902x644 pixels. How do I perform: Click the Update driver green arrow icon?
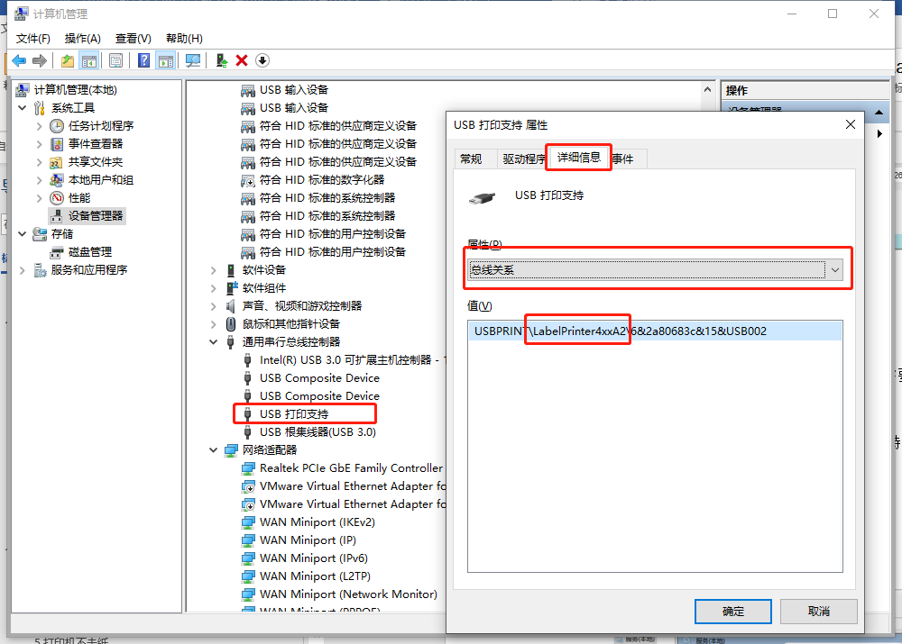(x=221, y=60)
